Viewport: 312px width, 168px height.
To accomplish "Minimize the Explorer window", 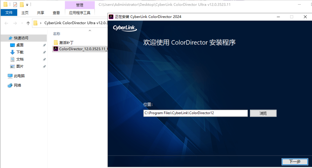I will coord(299,4).
